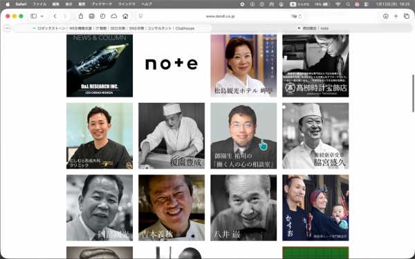
Task: Click the user account icon in menu bar
Action: [281, 4]
